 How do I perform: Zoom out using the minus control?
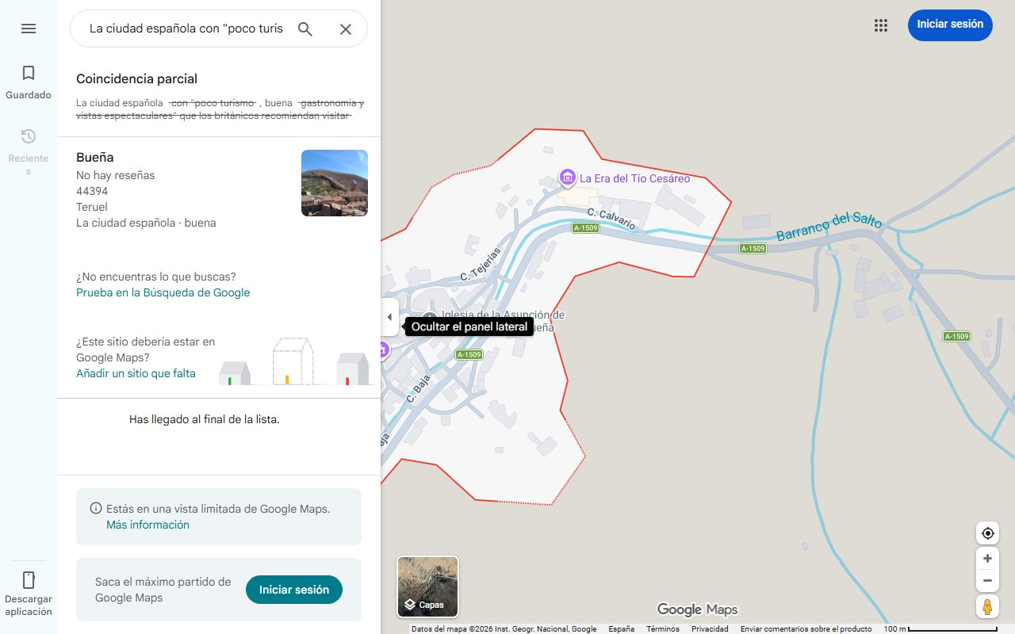[x=987, y=580]
